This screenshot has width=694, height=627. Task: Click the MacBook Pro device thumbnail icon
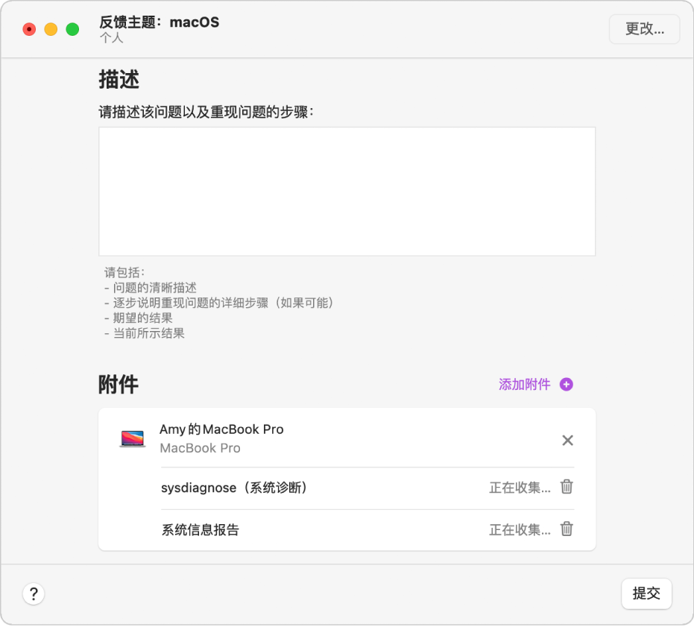(x=133, y=439)
